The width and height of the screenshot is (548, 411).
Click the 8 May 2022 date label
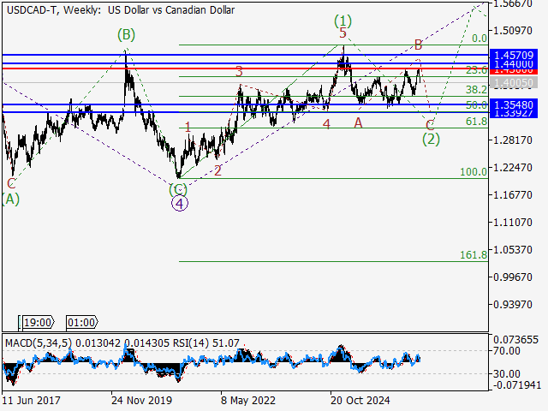pyautogui.click(x=248, y=400)
